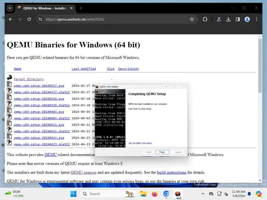Viewport: 267px width, 200px height.
Task: Click the taskbar Search box
Action: coord(108,194)
